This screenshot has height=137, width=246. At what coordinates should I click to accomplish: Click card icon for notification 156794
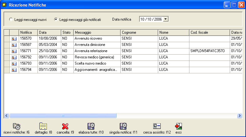pos(14,70)
